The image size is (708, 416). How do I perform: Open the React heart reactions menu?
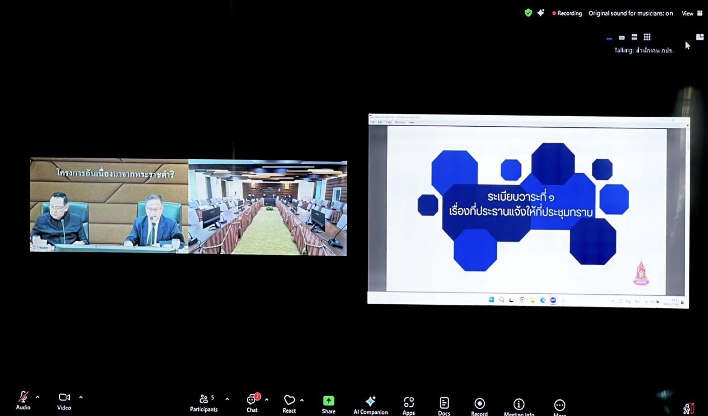pos(289,402)
